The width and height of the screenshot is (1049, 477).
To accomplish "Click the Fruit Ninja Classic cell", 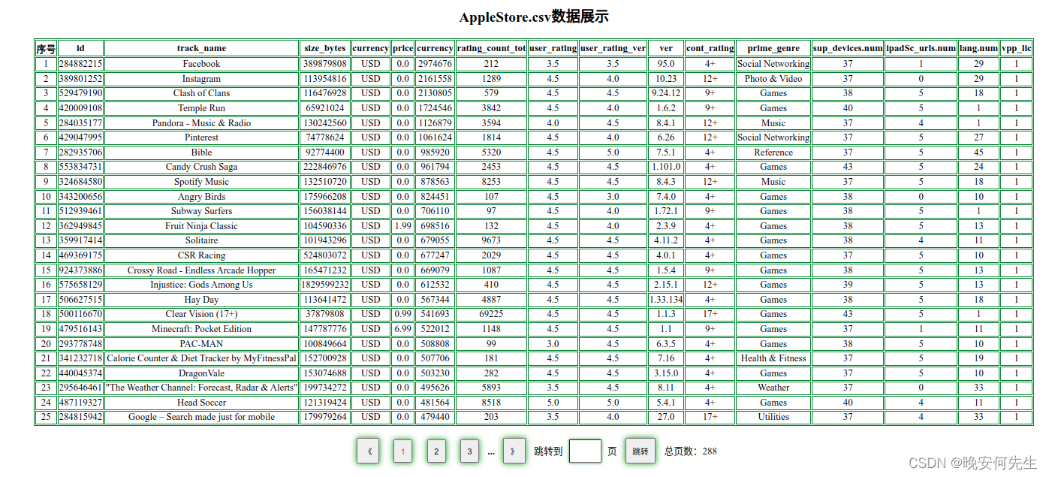I will coord(201,226).
